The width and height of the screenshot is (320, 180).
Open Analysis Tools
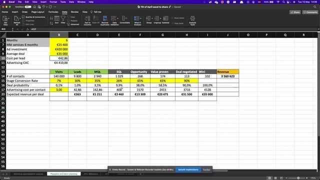coord(192,20)
